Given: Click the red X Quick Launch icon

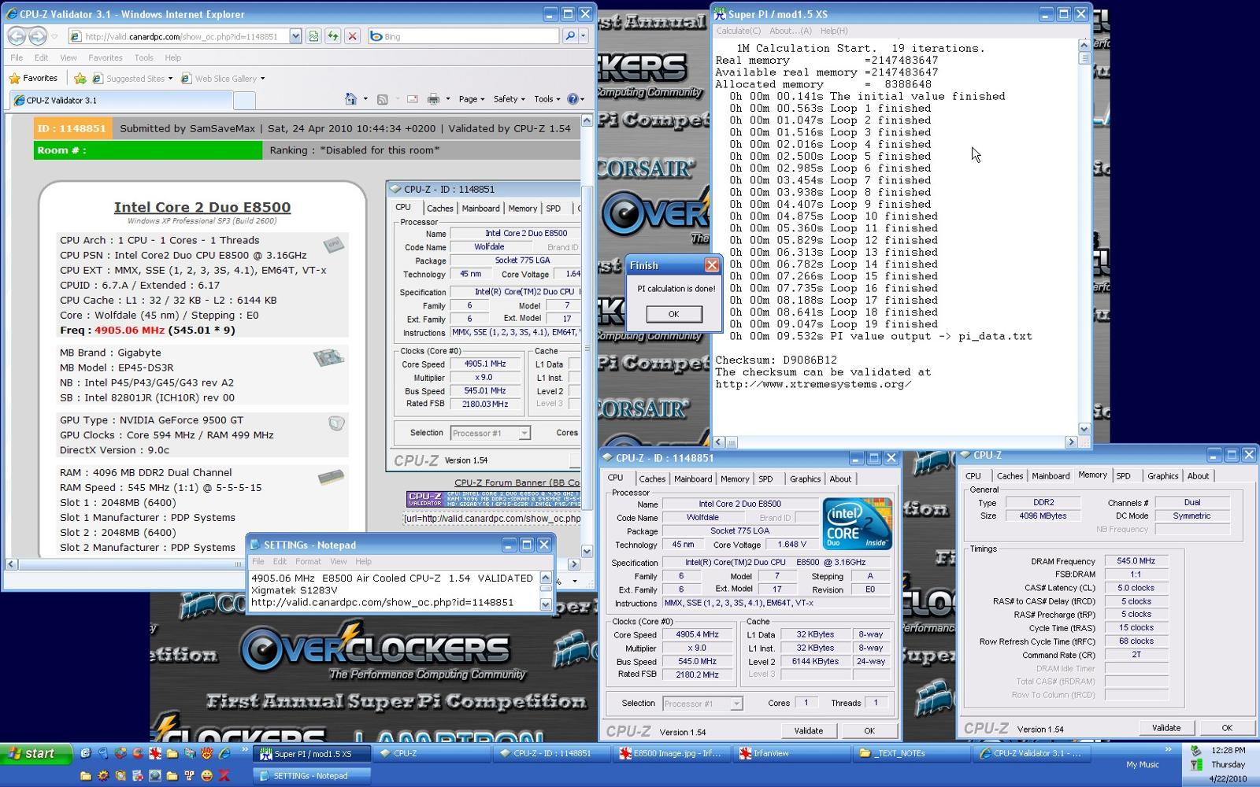Looking at the screenshot, I should coord(224,775).
